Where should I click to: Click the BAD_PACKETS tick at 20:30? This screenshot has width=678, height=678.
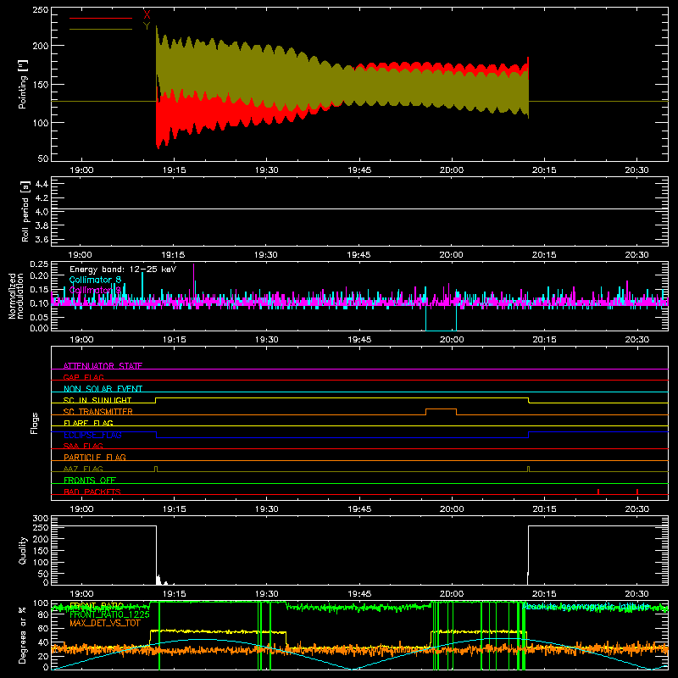tap(637, 492)
